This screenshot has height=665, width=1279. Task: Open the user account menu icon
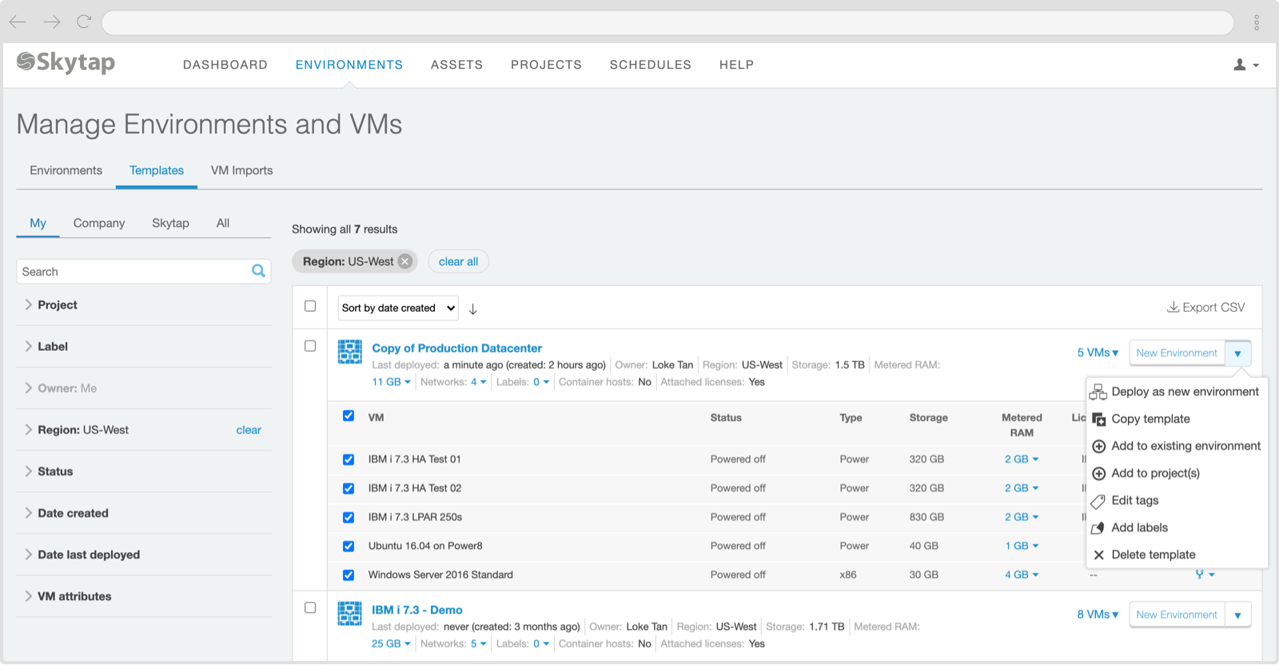tap(1240, 65)
